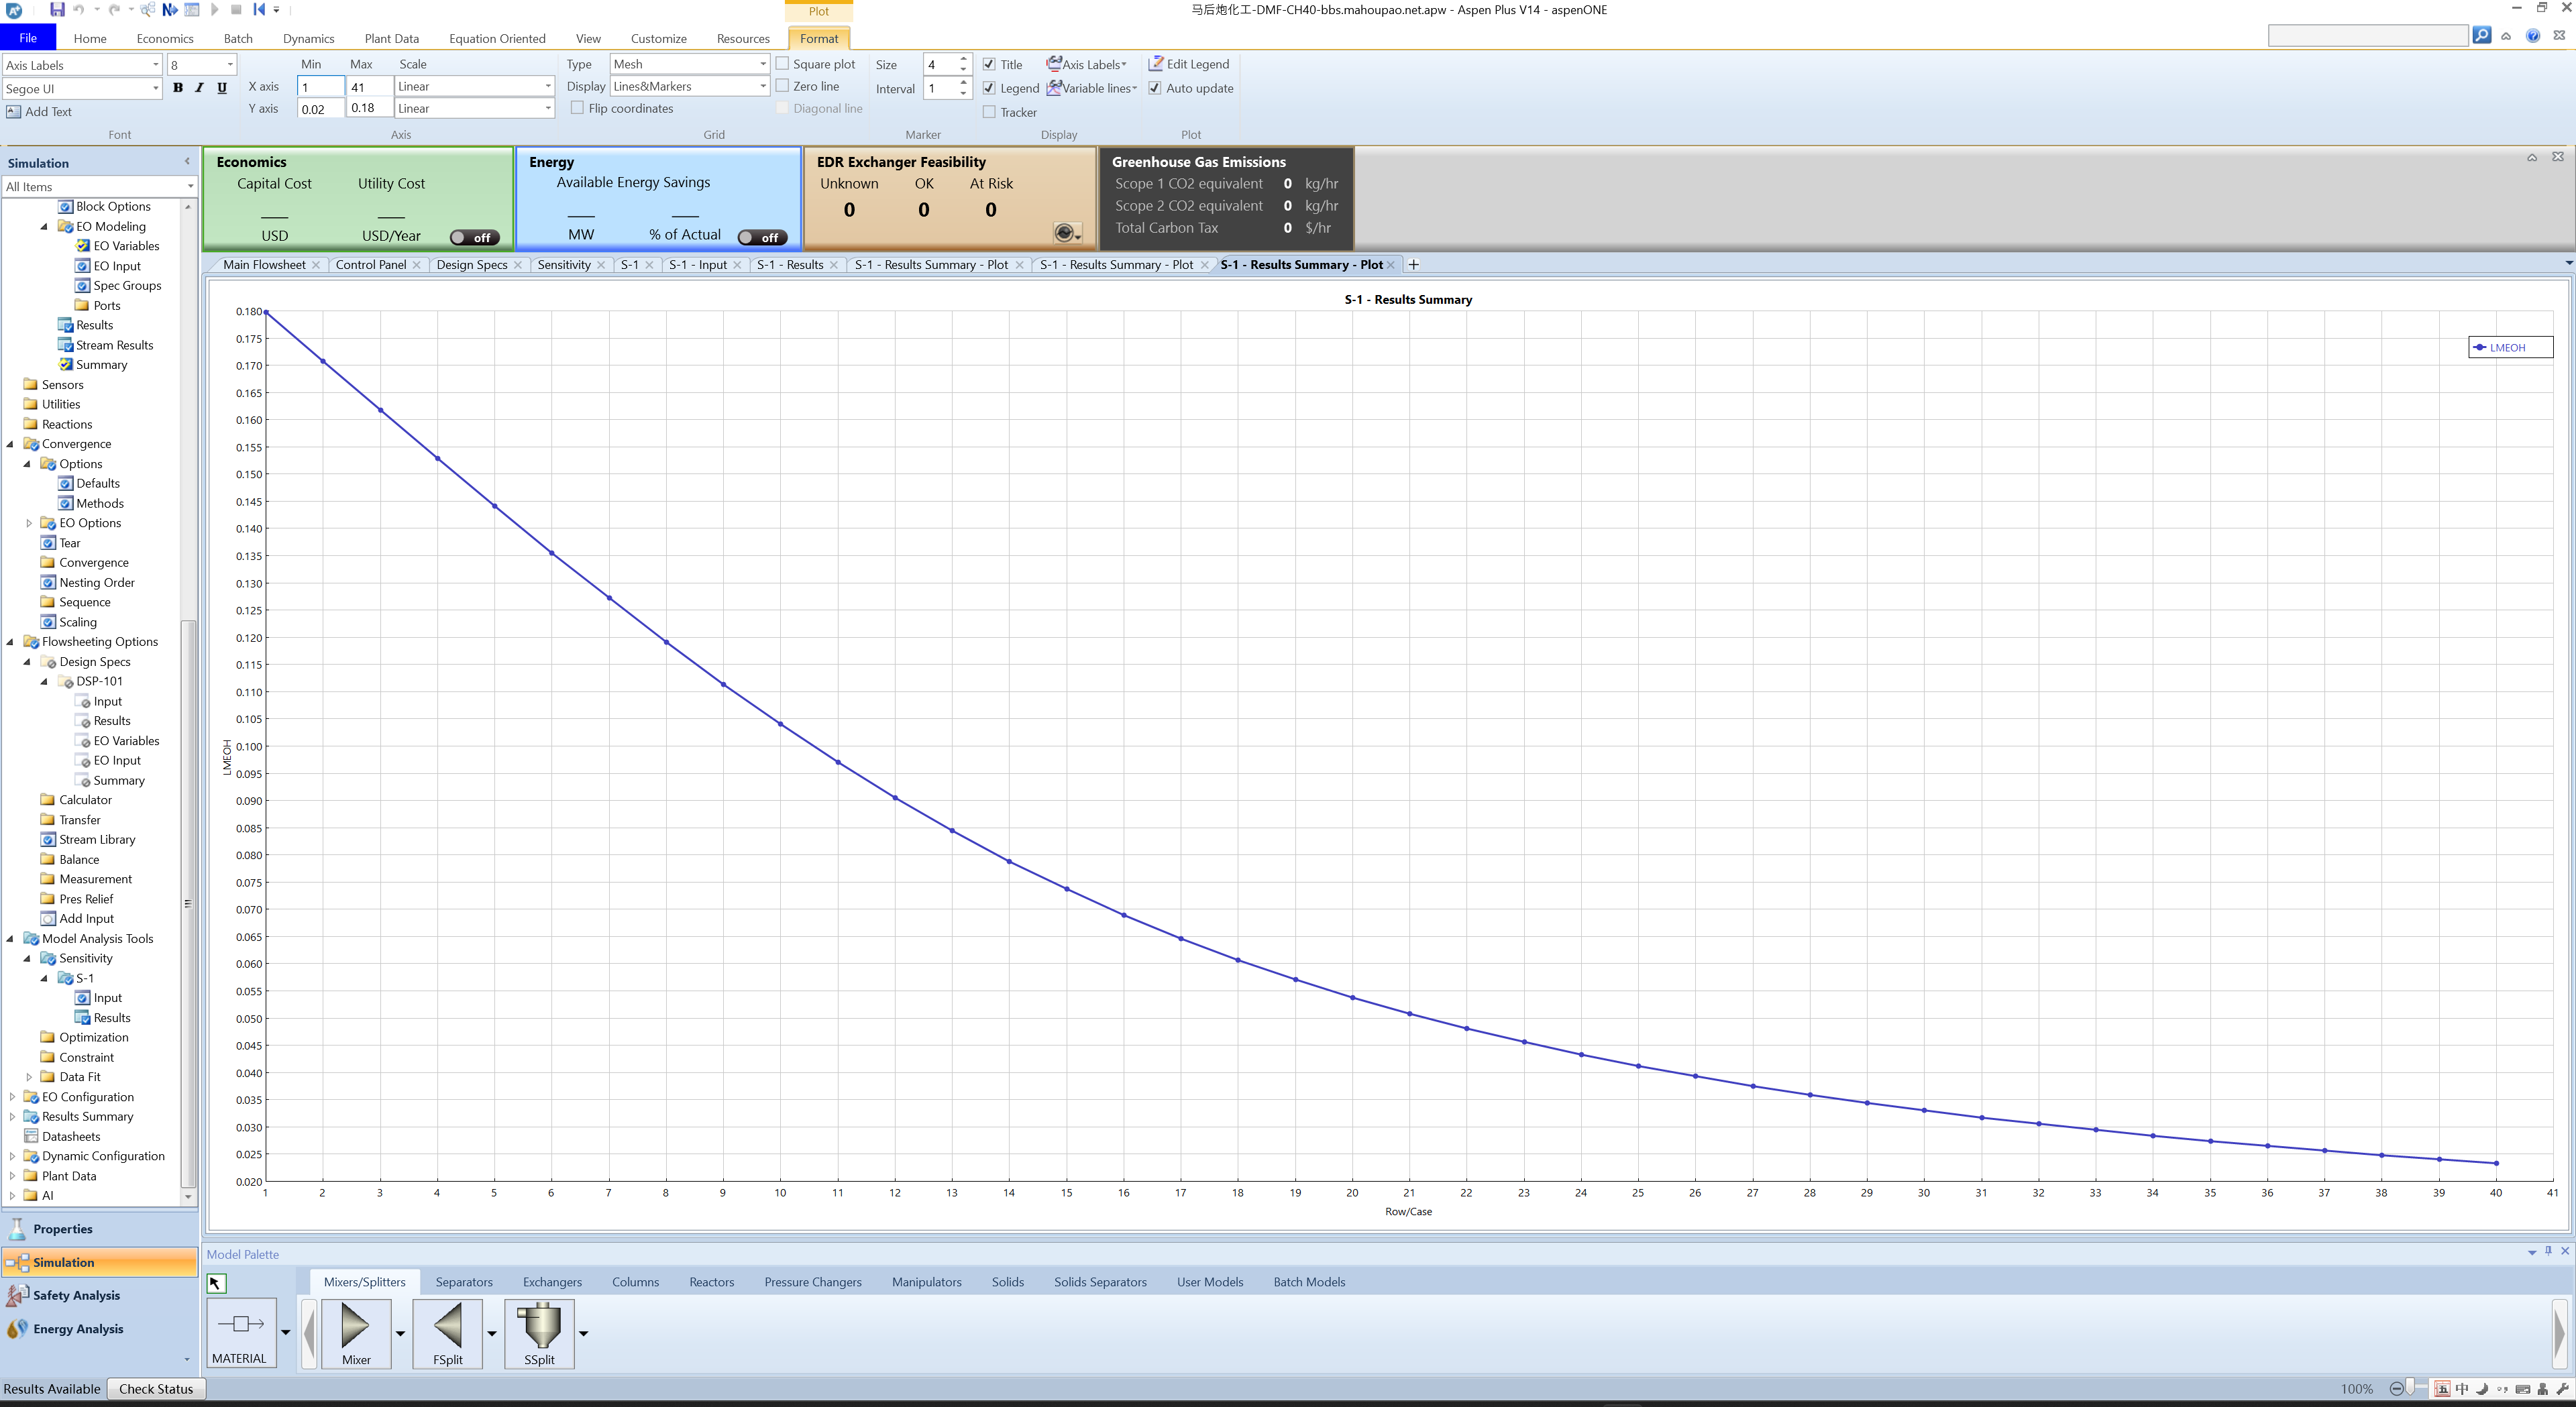Open a new tab with the plus button
The width and height of the screenshot is (2576, 1407).
pos(1413,265)
